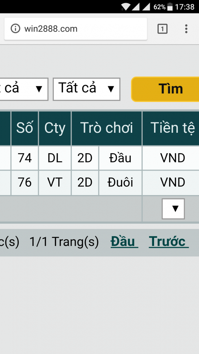This screenshot has width=199, height=354.
Task: Open the partially visible left dropdown
Action: (x=24, y=89)
